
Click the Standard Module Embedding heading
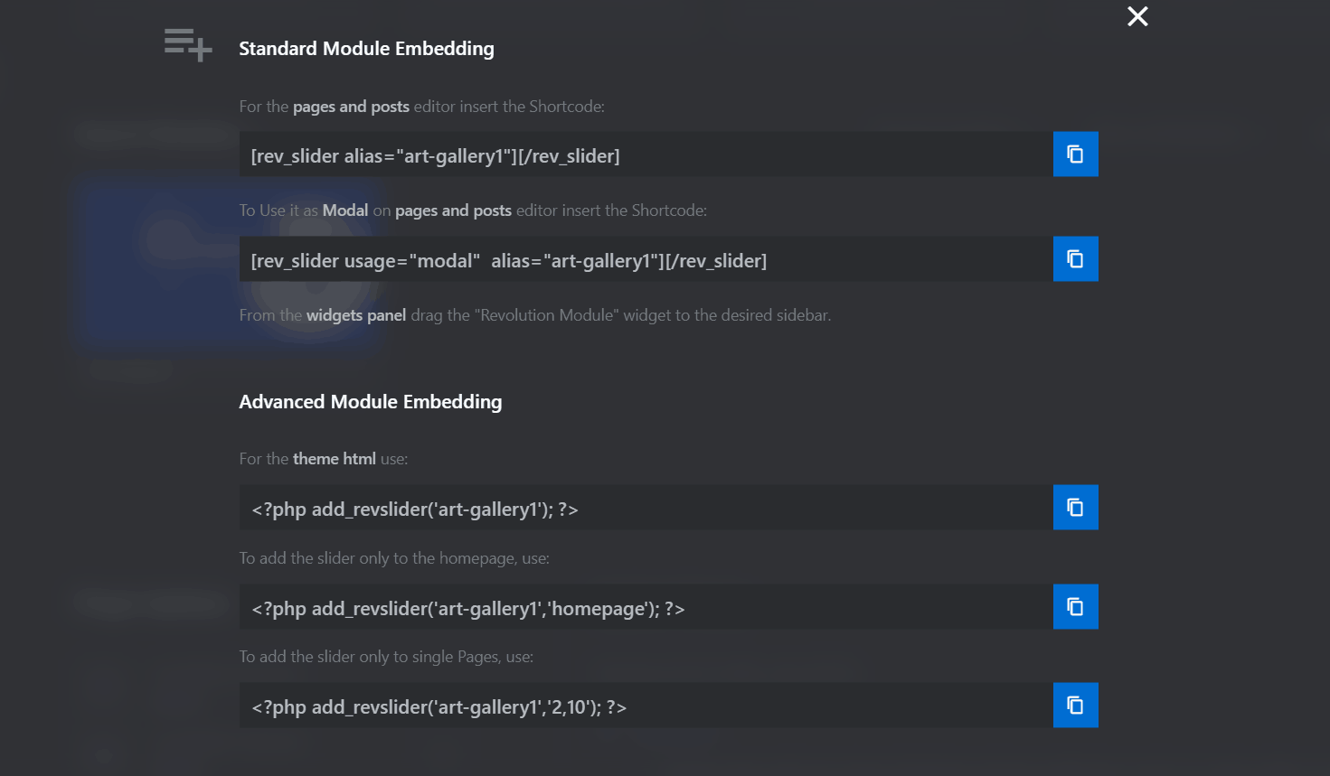pyautogui.click(x=366, y=49)
